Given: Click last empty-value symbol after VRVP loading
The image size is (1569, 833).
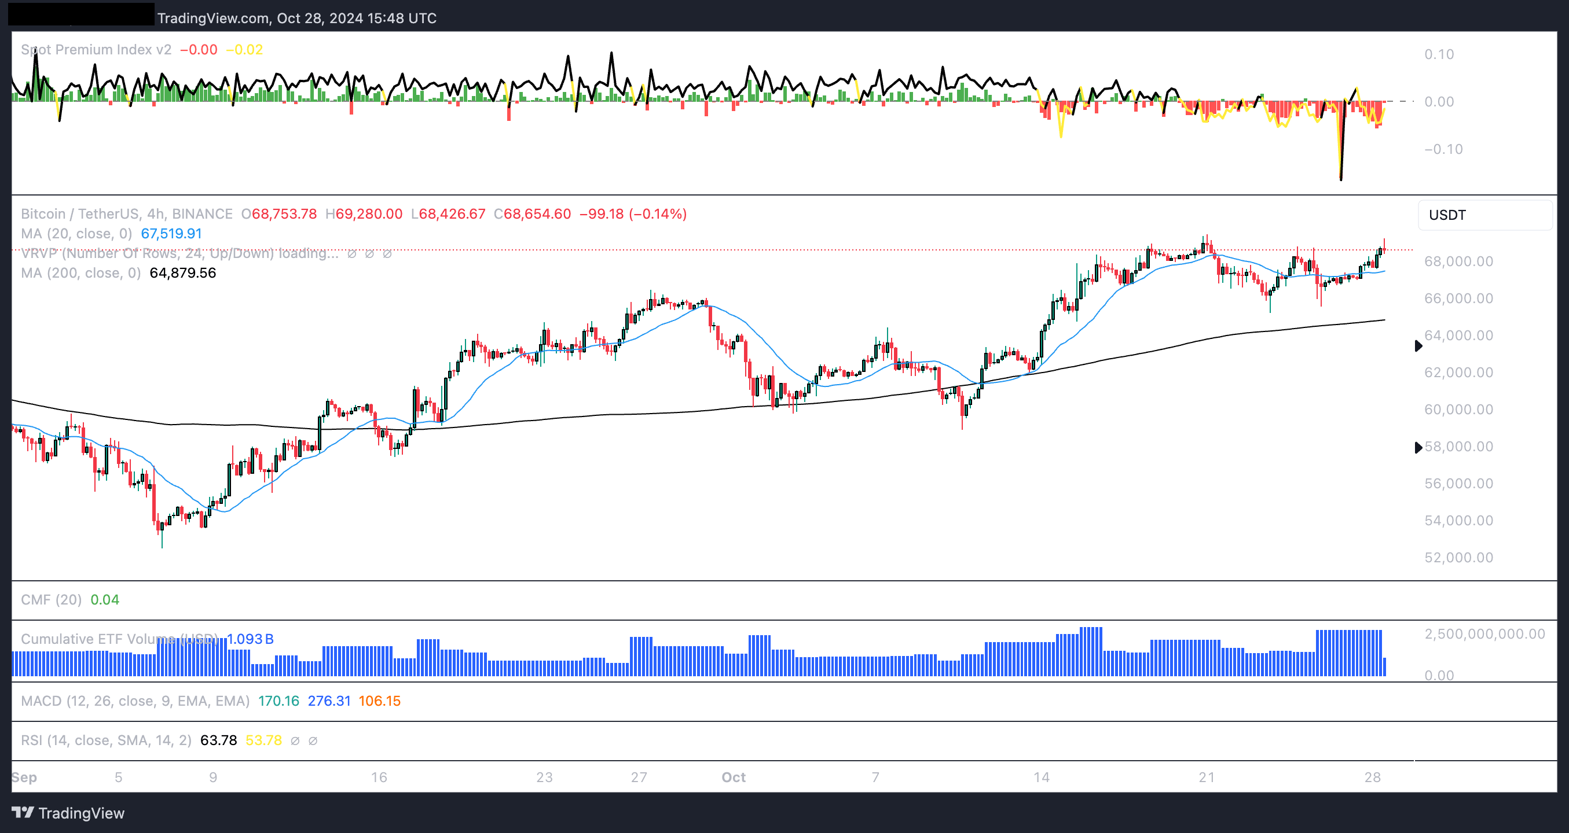Looking at the screenshot, I should click(387, 254).
